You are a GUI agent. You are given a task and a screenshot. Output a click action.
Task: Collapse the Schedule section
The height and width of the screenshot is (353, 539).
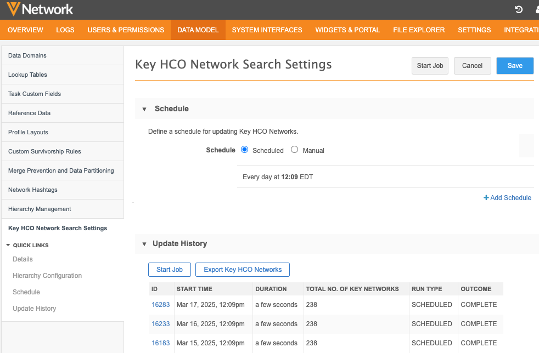144,109
